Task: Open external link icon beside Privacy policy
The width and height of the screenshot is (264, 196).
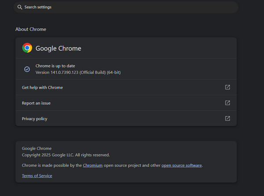Action: (x=227, y=118)
